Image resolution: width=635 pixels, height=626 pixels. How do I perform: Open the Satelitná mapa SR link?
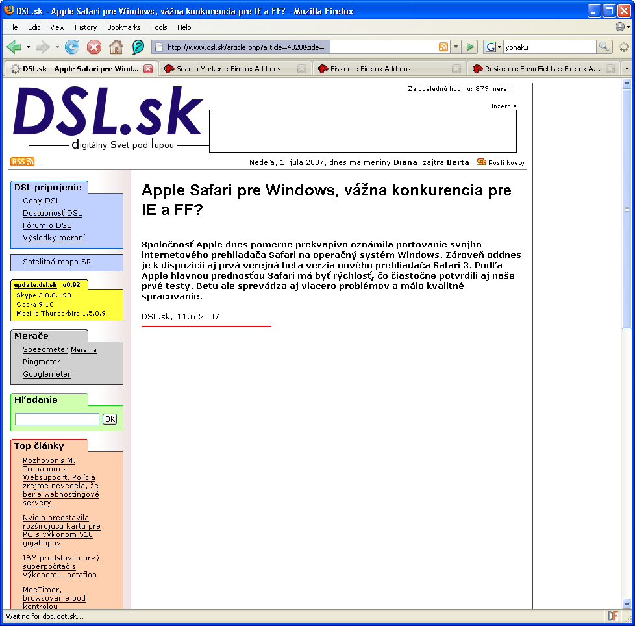[57, 262]
